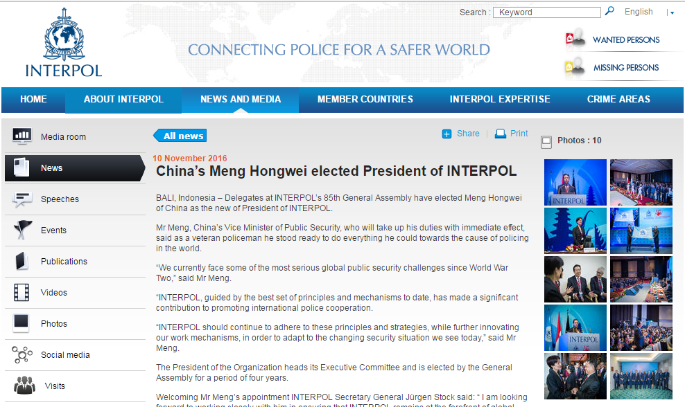Click the Wanted Persons icon
This screenshot has height=407, width=685.
pyautogui.click(x=575, y=39)
